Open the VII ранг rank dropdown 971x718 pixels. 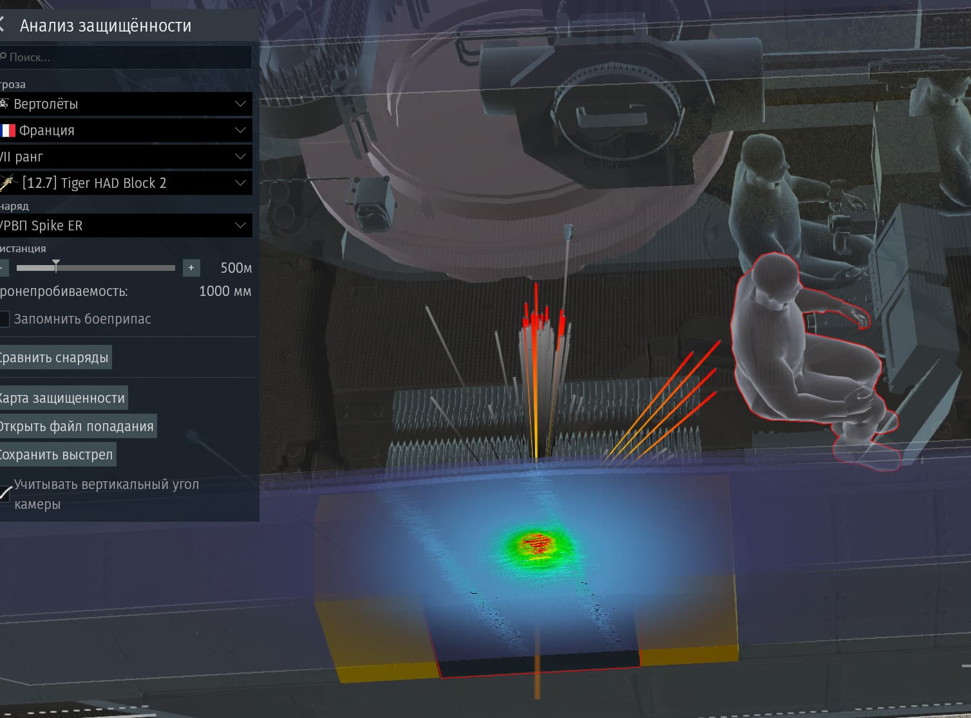126,157
